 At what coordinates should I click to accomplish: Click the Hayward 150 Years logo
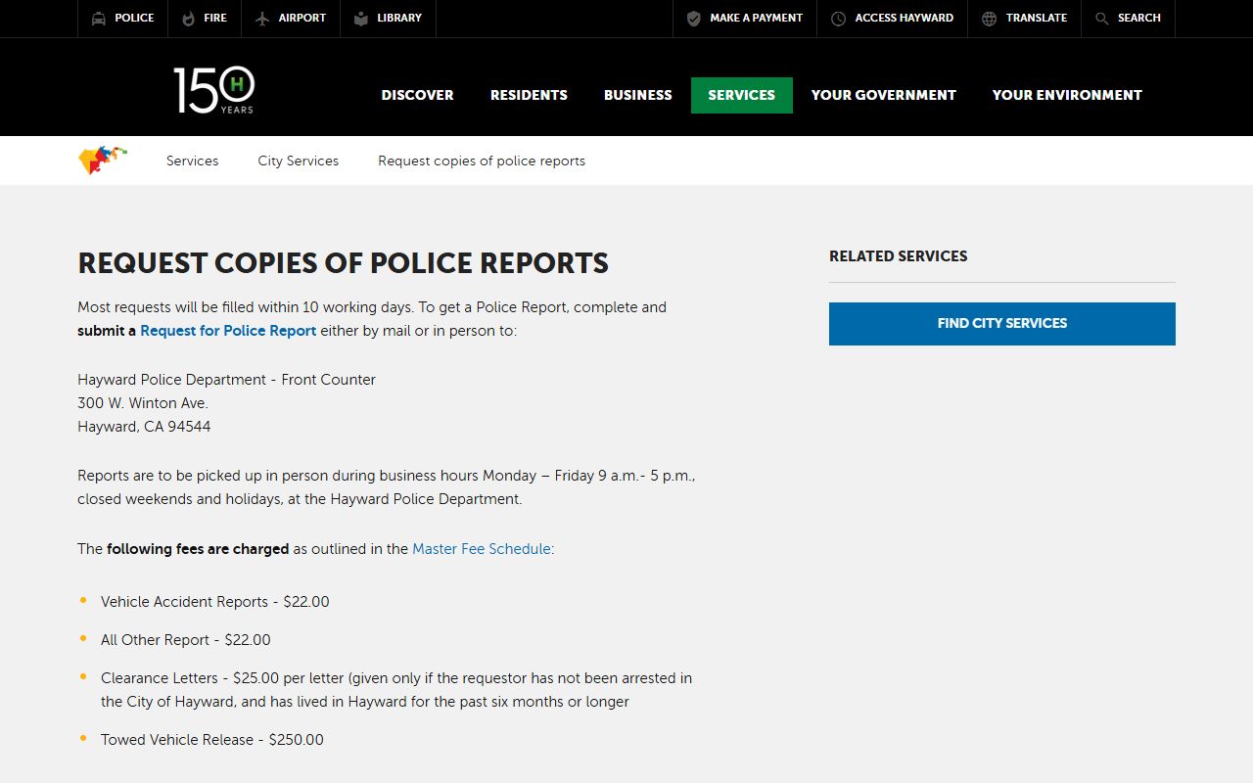(x=214, y=90)
